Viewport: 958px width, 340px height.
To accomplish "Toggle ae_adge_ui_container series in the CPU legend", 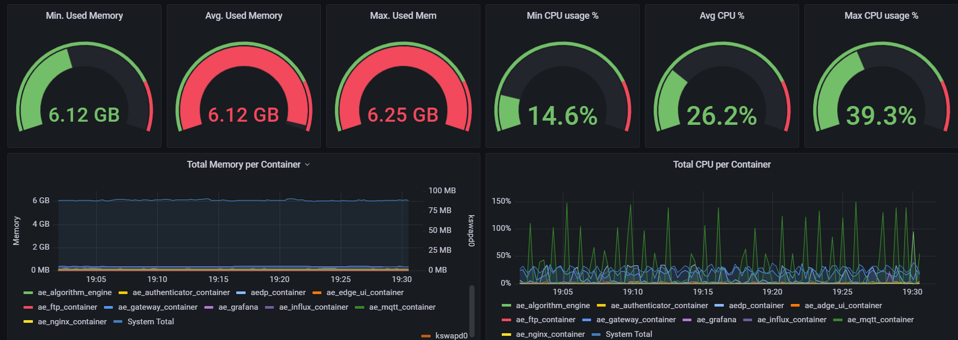I will [x=843, y=306].
